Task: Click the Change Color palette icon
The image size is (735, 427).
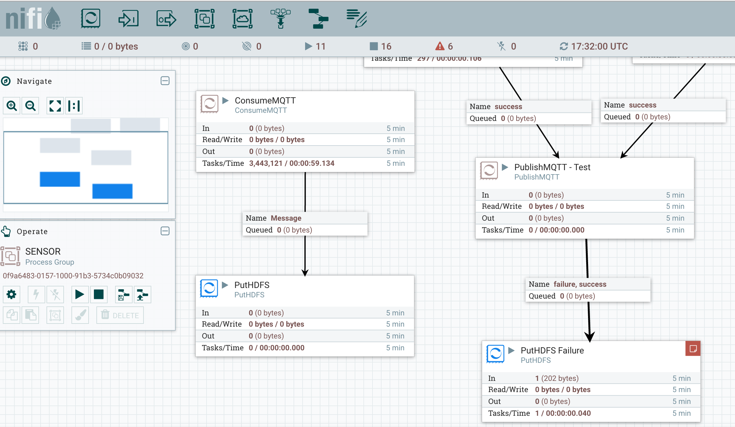Action: point(80,315)
